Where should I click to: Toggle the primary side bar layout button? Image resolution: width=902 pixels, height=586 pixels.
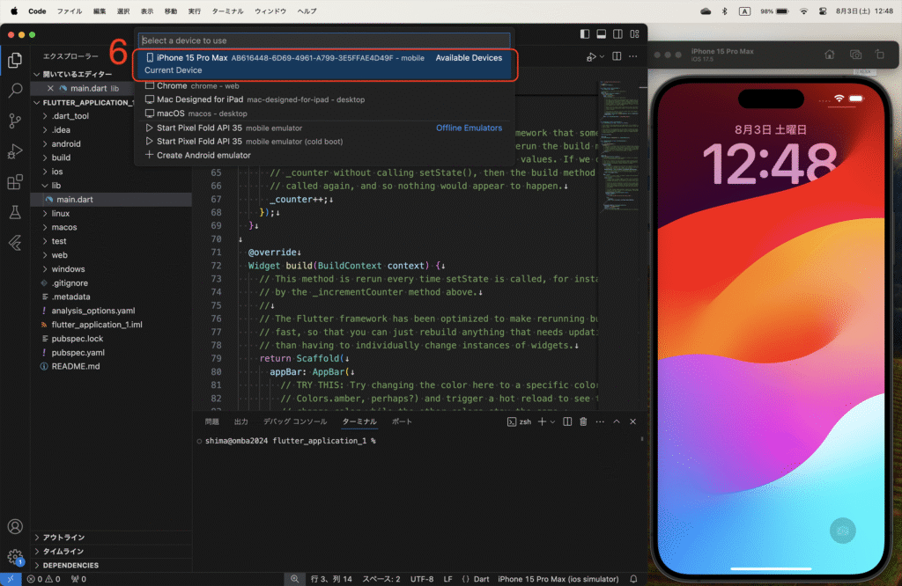click(x=585, y=34)
